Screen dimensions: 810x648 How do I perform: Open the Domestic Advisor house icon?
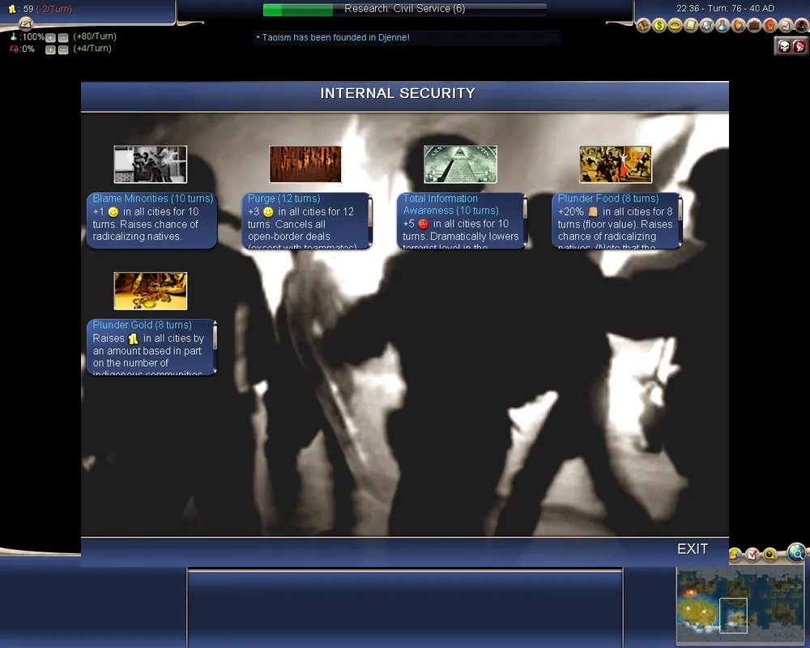(x=645, y=26)
